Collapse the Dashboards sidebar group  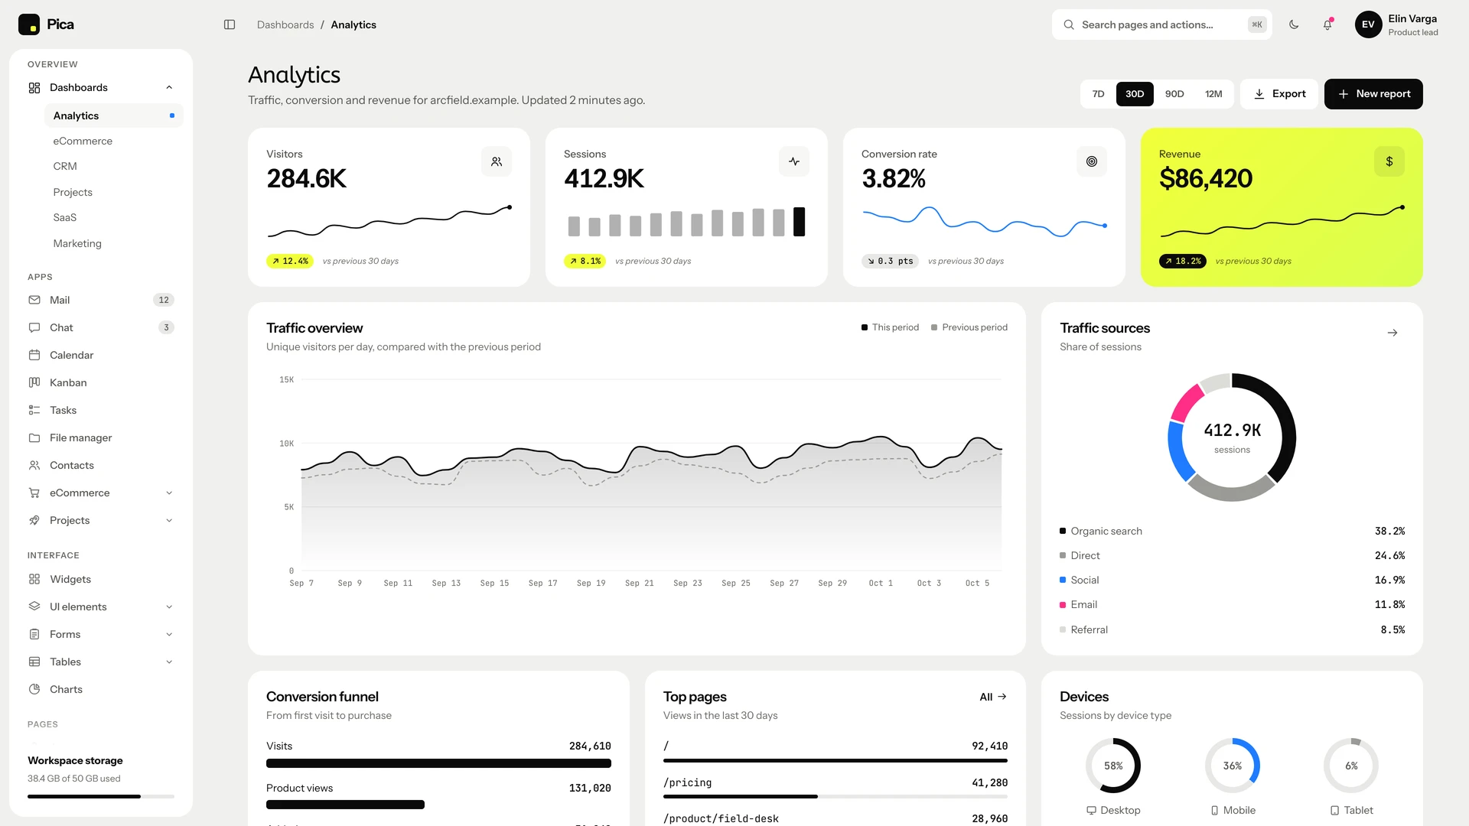coord(169,87)
